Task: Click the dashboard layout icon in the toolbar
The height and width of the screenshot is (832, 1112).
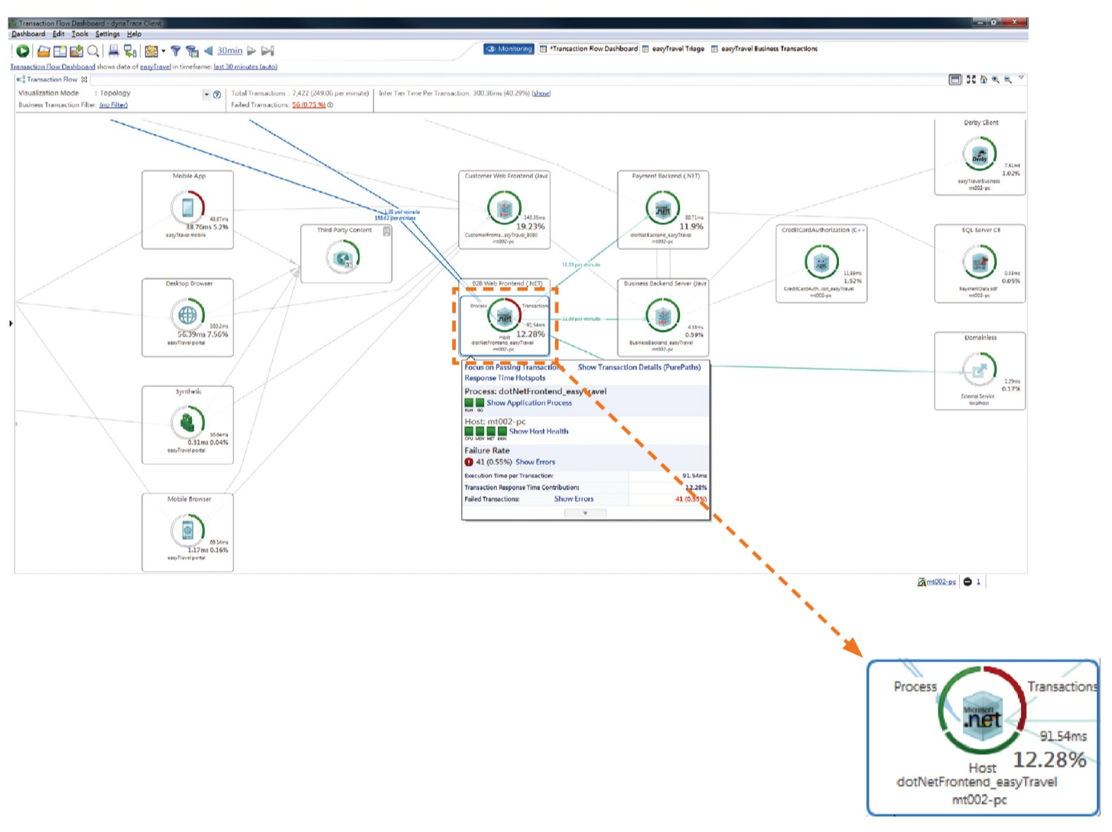Action: tap(60, 51)
